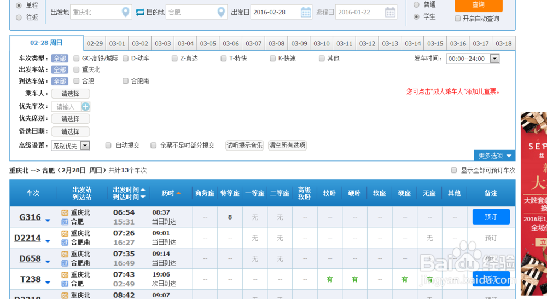
Task: Check the GC-高铁/城际 filter
Action: pos(77,59)
